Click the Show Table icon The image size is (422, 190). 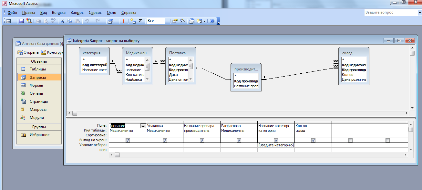[133, 21]
